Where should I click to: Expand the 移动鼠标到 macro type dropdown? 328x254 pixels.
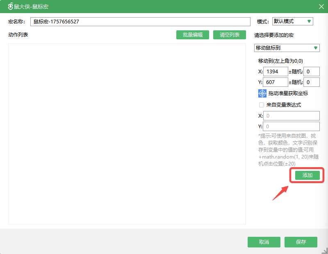click(287, 48)
